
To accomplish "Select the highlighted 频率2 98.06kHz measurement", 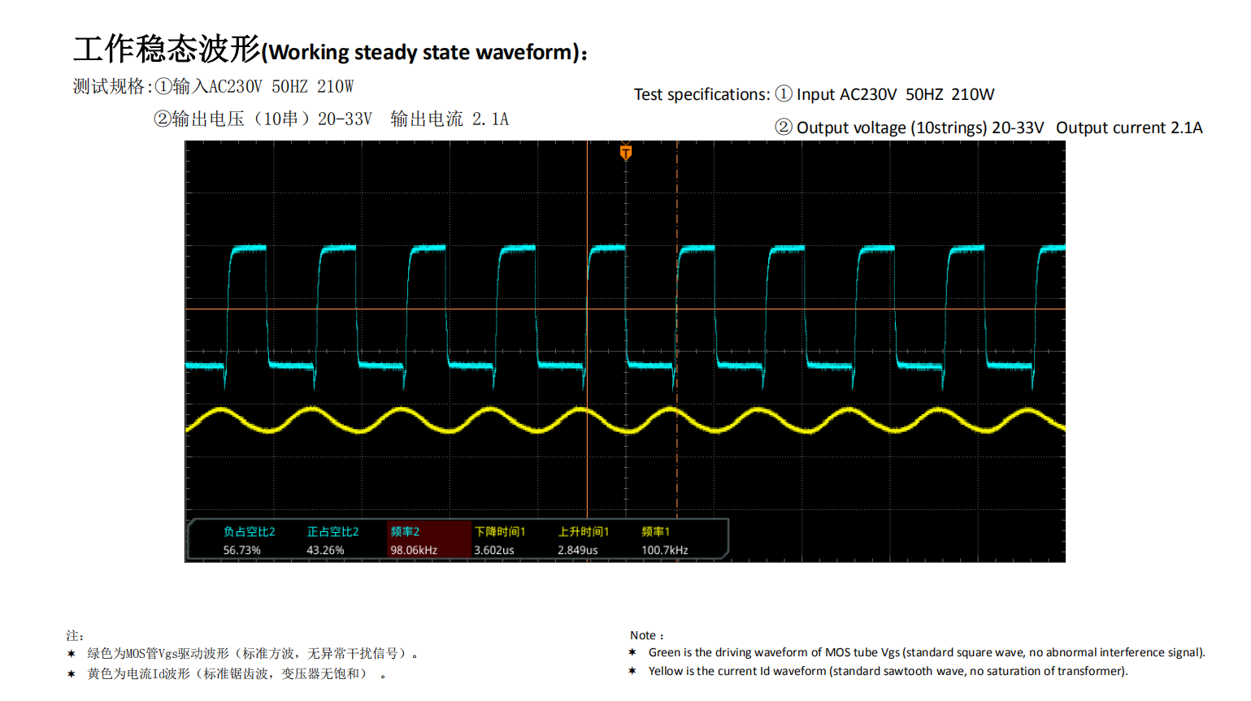I will pos(414,541).
